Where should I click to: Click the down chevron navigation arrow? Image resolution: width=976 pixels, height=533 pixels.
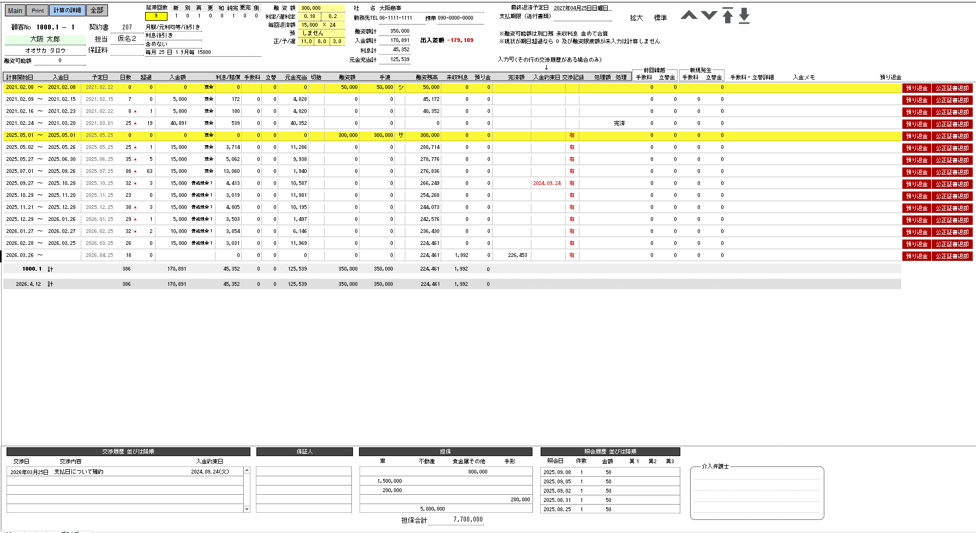click(x=709, y=15)
